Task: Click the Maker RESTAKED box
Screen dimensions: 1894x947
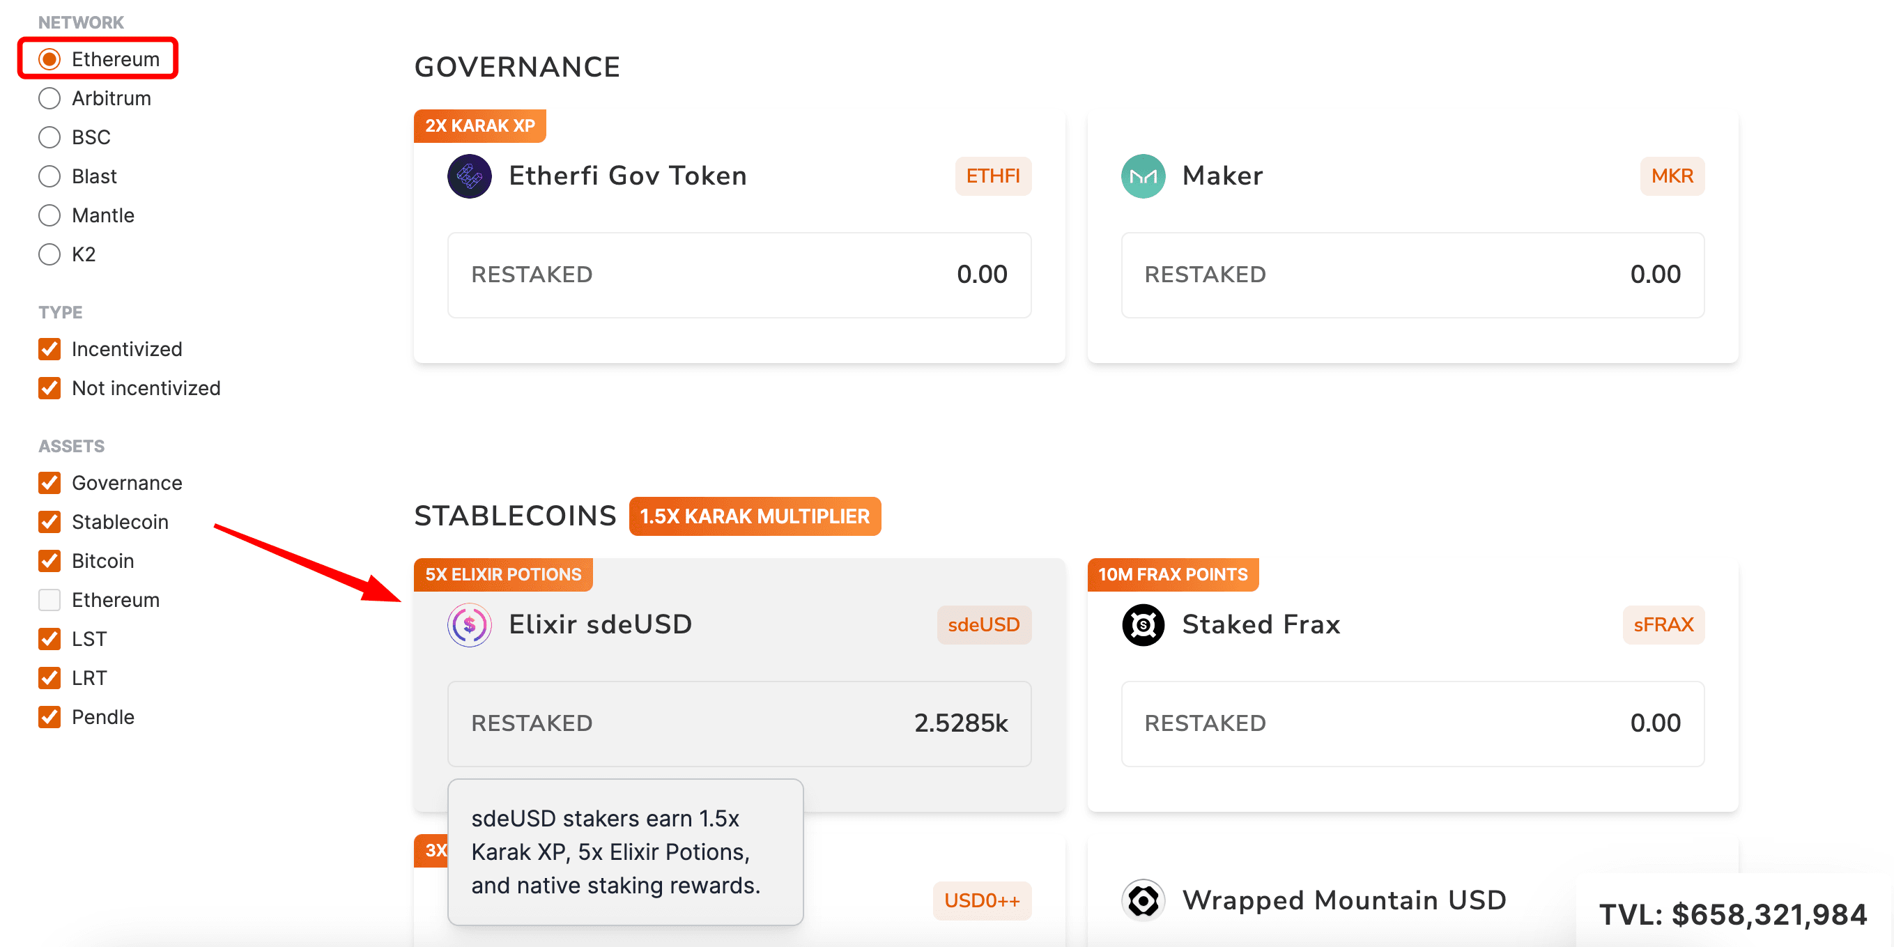Action: (1412, 275)
